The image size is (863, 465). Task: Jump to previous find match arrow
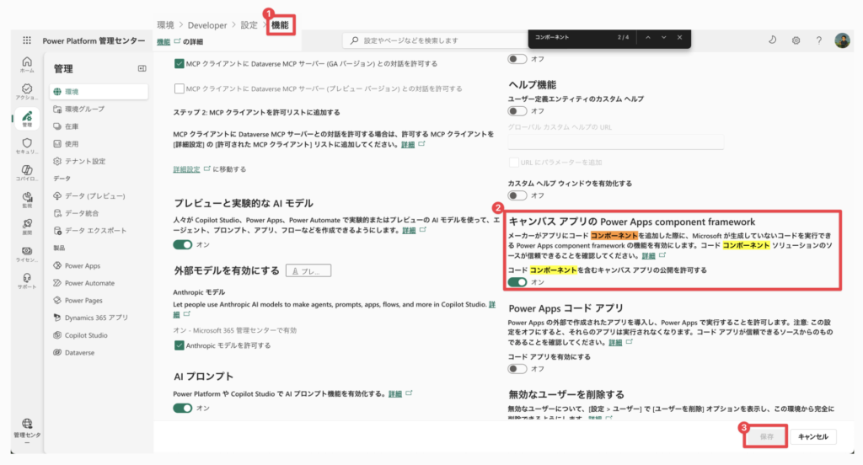(x=647, y=37)
